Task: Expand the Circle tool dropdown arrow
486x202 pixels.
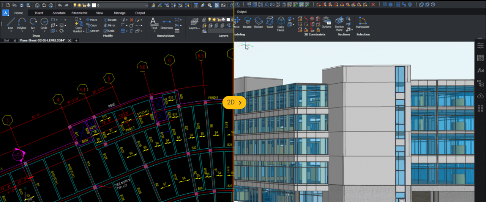Action: [44, 31]
